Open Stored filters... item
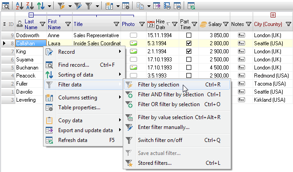293x172 pixels. click(x=177, y=163)
